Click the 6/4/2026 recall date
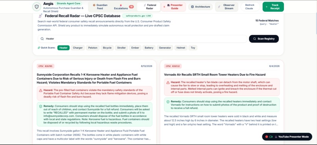Screen dimensions: 317x145 [x=275, y=66]
